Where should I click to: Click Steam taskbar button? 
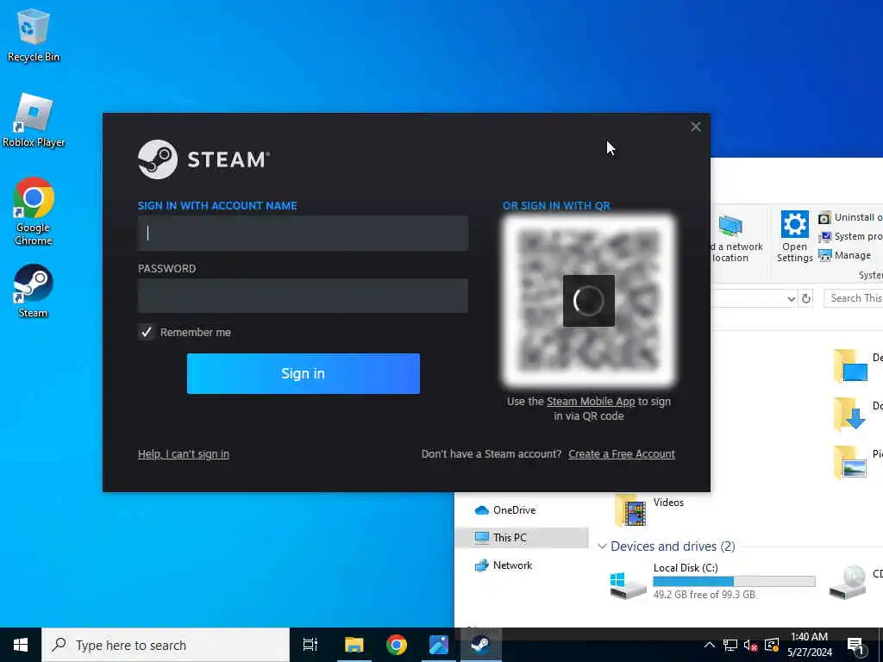[x=480, y=645]
